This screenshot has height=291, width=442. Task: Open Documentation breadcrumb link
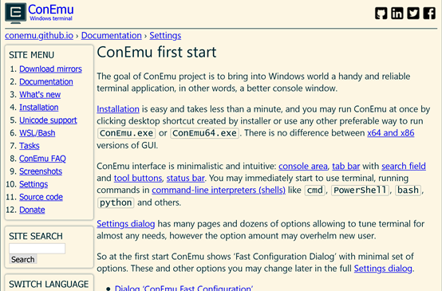pyautogui.click(x=112, y=36)
